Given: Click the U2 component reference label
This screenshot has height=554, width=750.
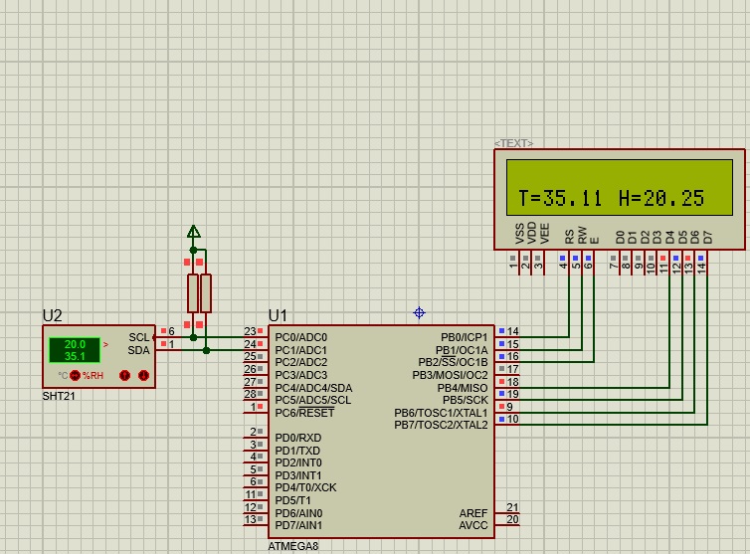Looking at the screenshot, I should [52, 315].
